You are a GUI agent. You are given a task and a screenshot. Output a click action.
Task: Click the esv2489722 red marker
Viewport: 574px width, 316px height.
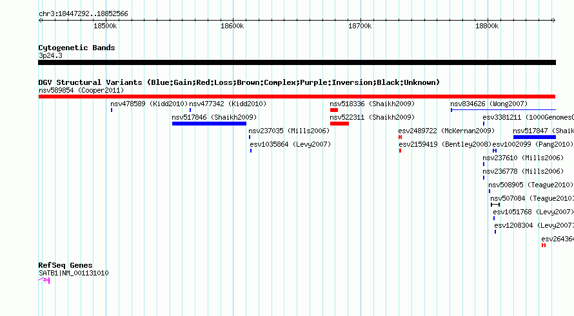[x=400, y=137]
